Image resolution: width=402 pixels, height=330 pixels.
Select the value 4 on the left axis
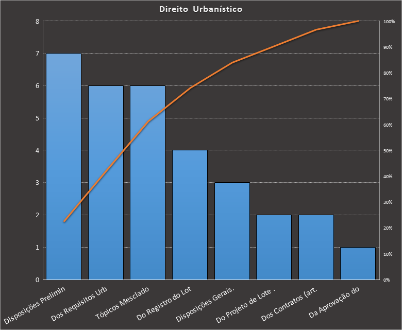(37, 151)
